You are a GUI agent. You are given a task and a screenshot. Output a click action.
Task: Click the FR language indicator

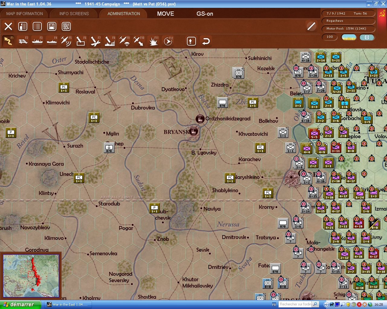274,304
